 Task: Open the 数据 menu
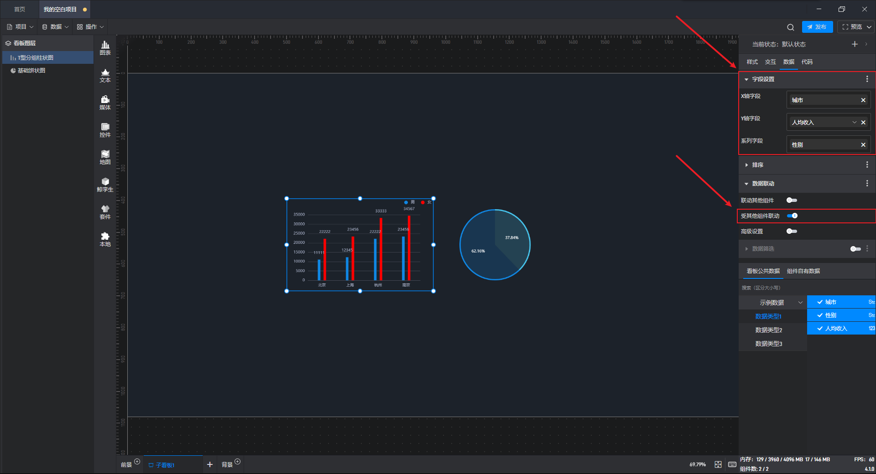pos(55,27)
